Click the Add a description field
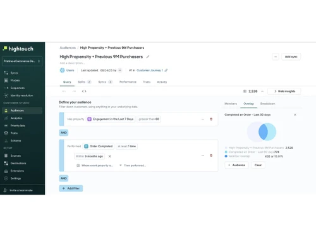 click(72, 63)
